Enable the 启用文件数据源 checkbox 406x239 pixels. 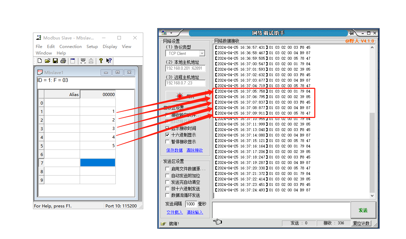167,169
